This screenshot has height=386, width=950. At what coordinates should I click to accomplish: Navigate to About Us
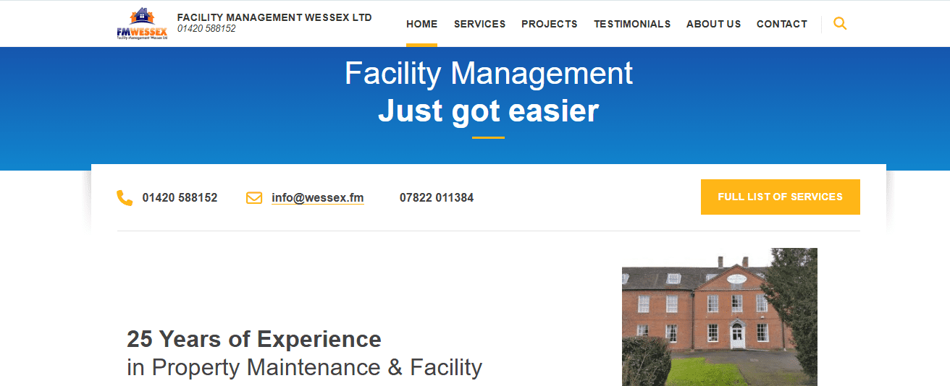pyautogui.click(x=713, y=24)
